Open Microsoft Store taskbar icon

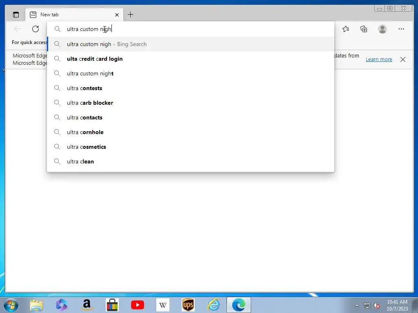112,305
